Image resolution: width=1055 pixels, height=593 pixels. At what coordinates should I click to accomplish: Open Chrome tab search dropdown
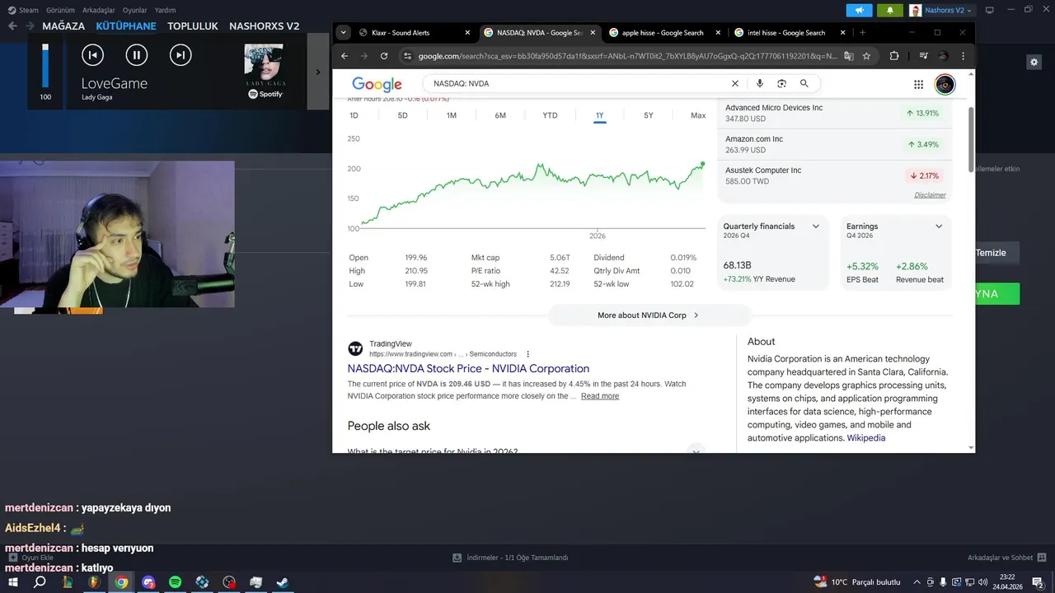pos(344,33)
